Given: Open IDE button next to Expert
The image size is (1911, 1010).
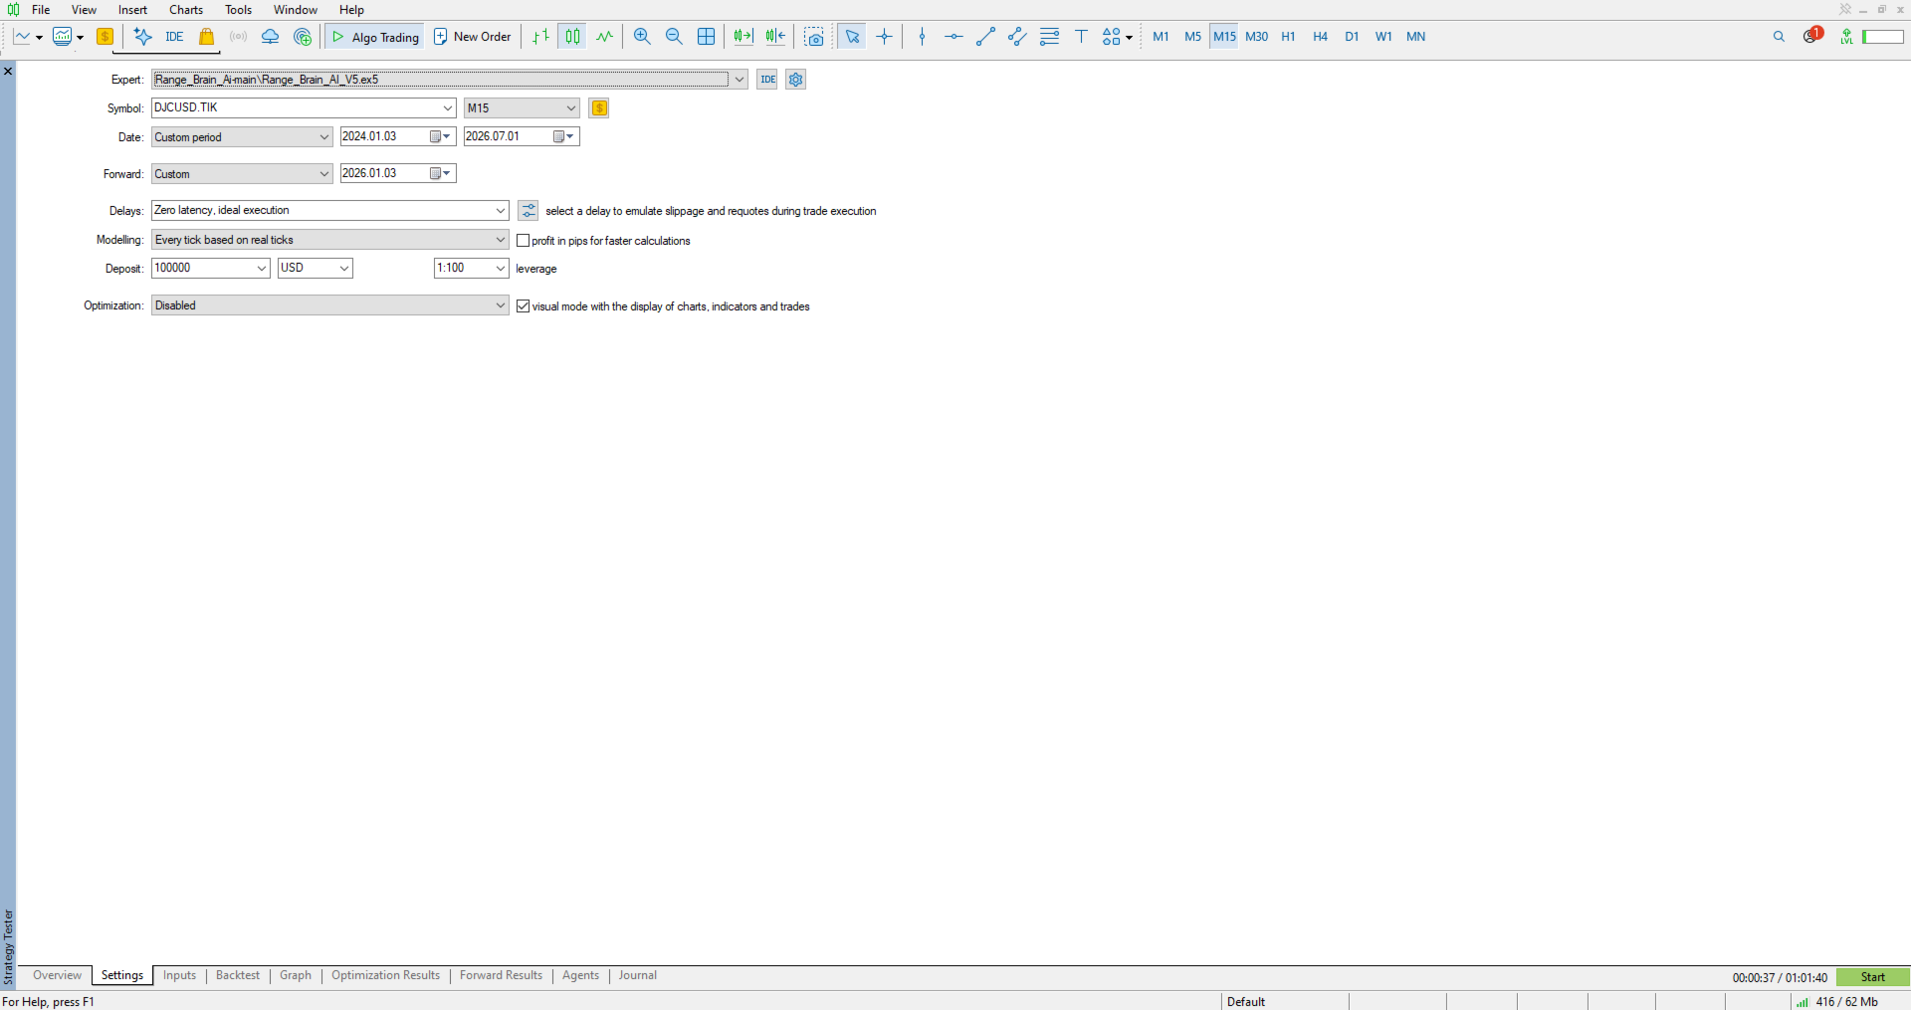Looking at the screenshot, I should [767, 80].
